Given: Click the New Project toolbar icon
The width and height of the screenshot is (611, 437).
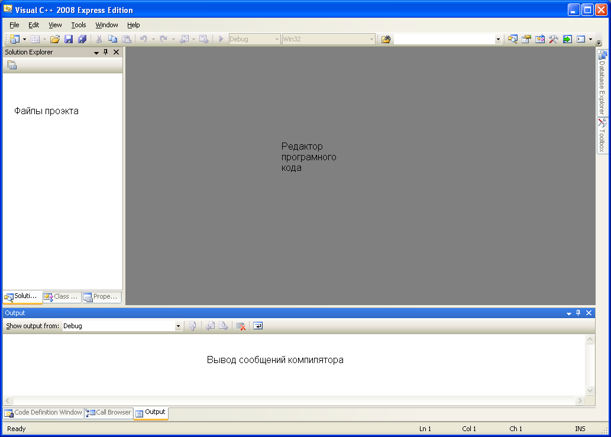Looking at the screenshot, I should coord(15,39).
